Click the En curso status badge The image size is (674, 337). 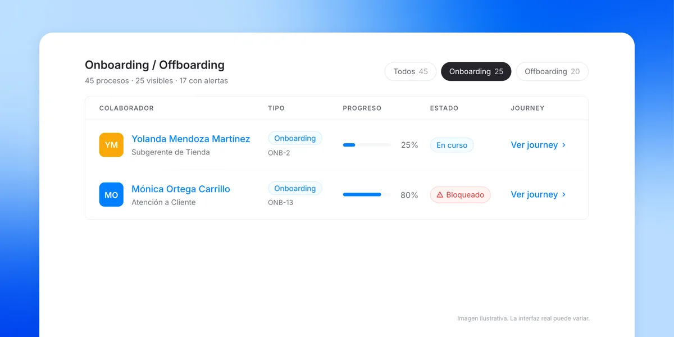click(x=452, y=145)
